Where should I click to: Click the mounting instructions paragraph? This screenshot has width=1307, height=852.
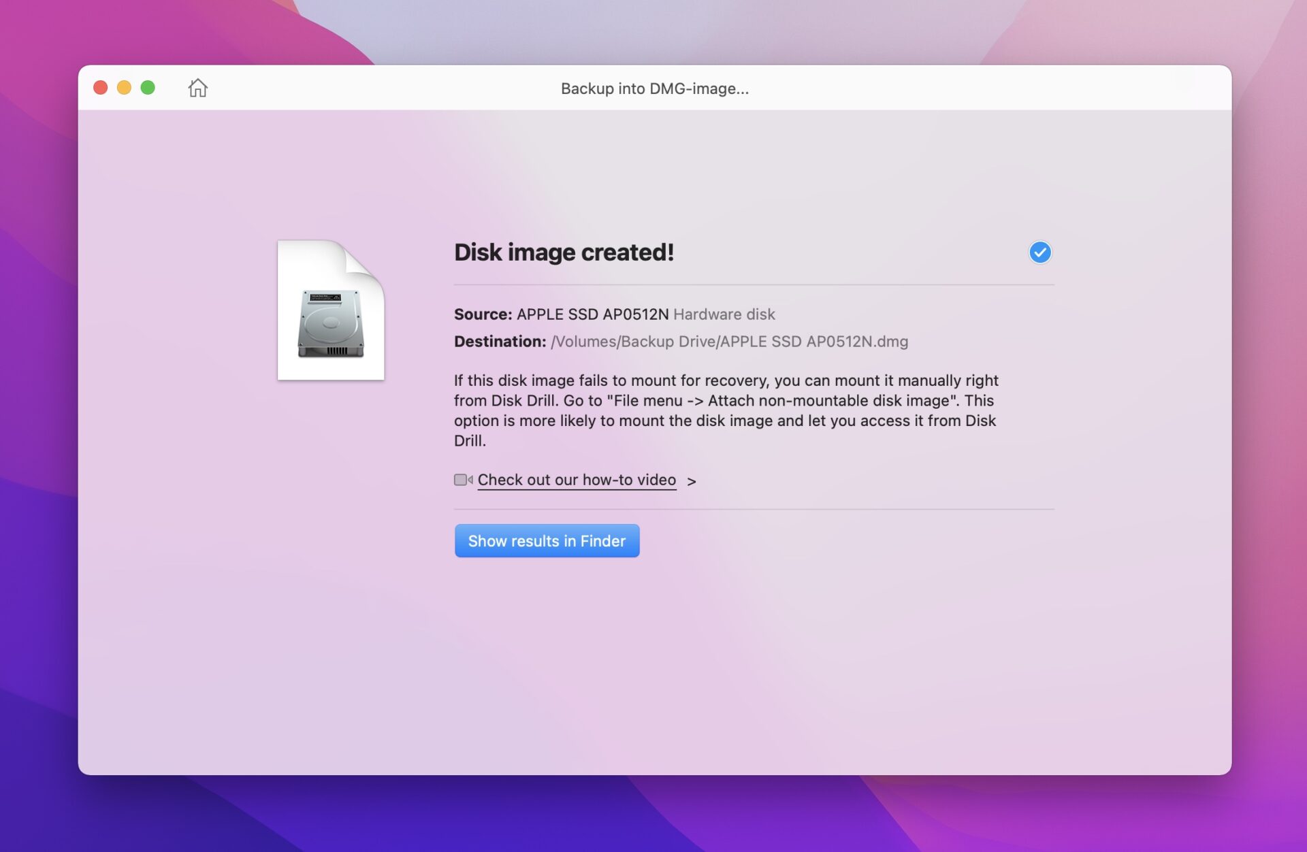[725, 410]
